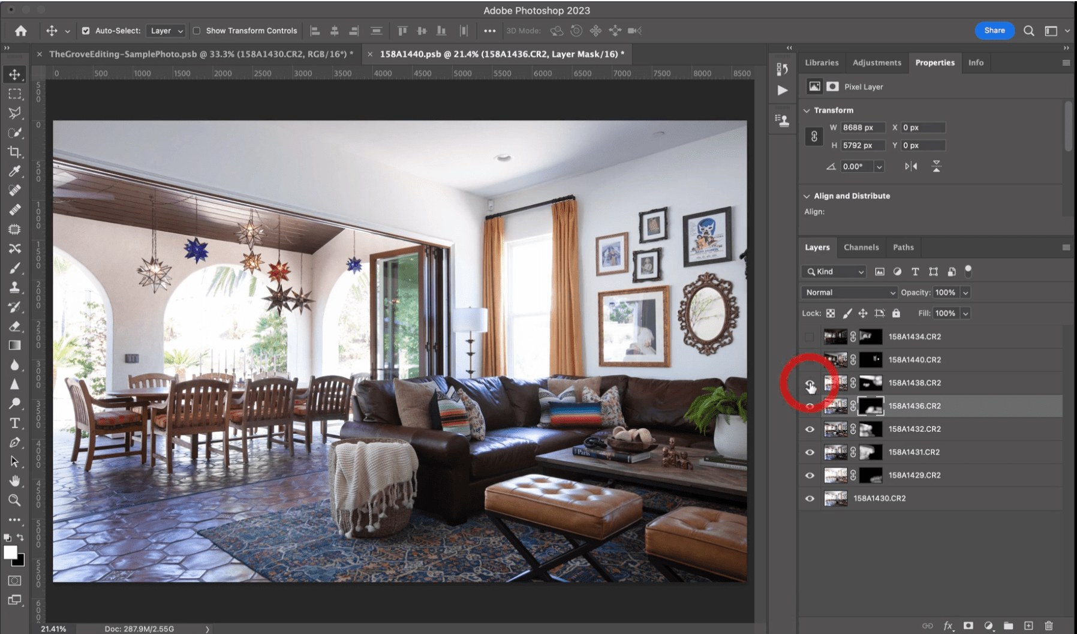Create a new layer with the plus icon

[x=1028, y=626]
